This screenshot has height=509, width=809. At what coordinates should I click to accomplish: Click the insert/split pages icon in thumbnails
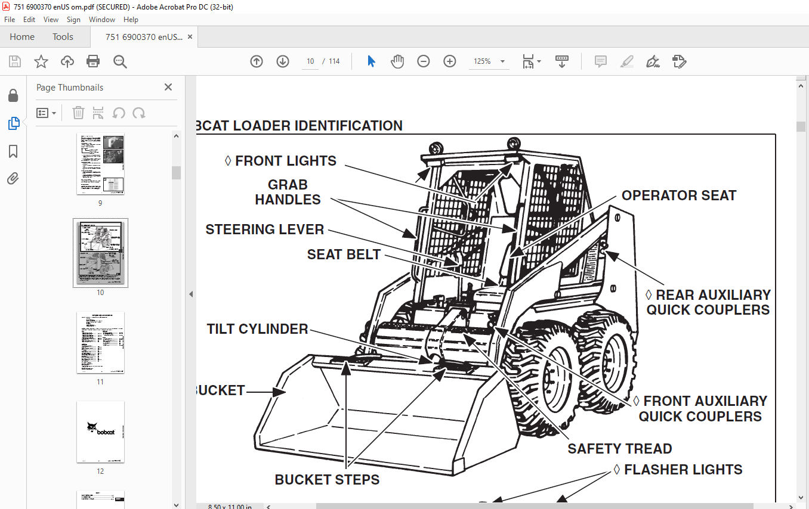(x=98, y=113)
